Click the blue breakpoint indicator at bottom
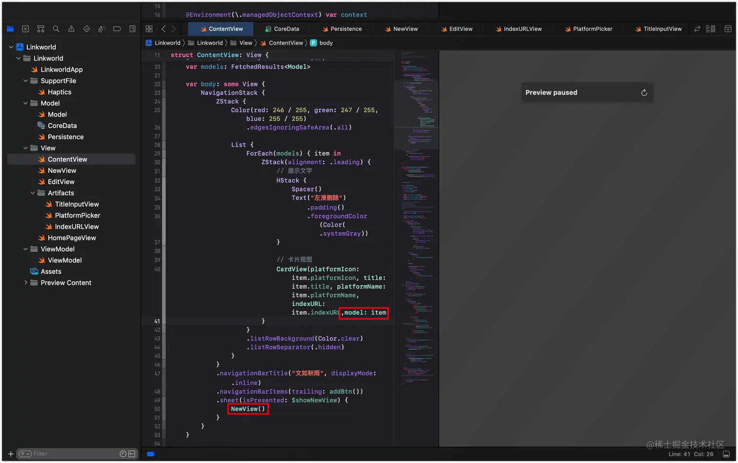738x463 pixels. [151, 454]
